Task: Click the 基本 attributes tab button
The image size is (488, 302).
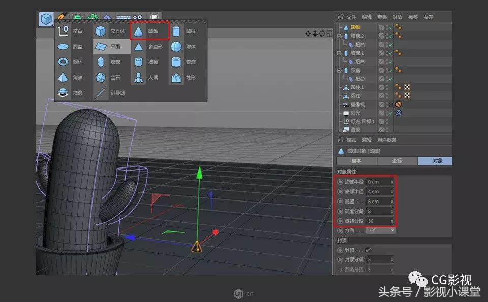Action: pos(356,161)
